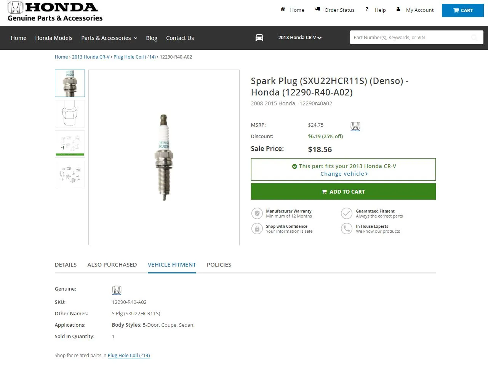Click Change vehicle chevron link

pyautogui.click(x=344, y=174)
